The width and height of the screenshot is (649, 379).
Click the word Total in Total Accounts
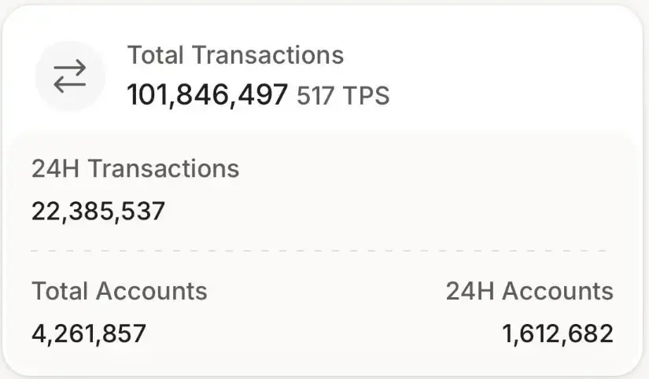61,291
